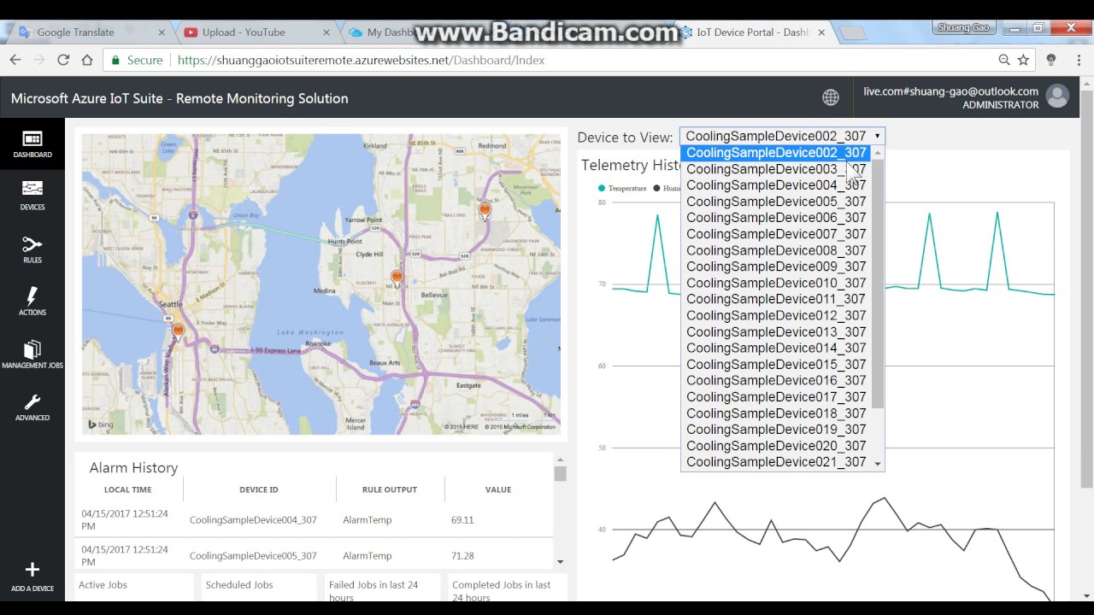This screenshot has width=1094, height=615.
Task: Open the Dashboard sidebar section
Action: (x=32, y=144)
